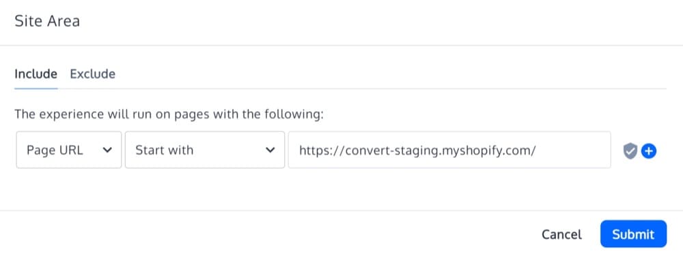Select the Include tab
The image size is (683, 254).
tap(36, 74)
